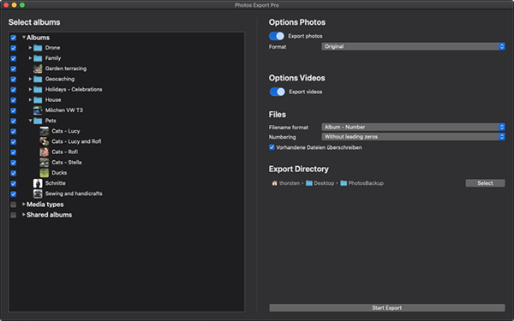
Task: Click the Sewing and handicrafts album icon
Action: coord(38,193)
